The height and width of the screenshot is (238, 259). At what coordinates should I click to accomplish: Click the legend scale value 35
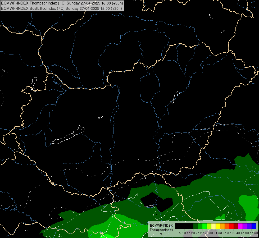(x=225, y=233)
